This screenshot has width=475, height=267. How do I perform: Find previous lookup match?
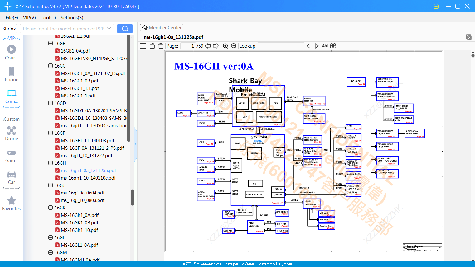(x=308, y=46)
